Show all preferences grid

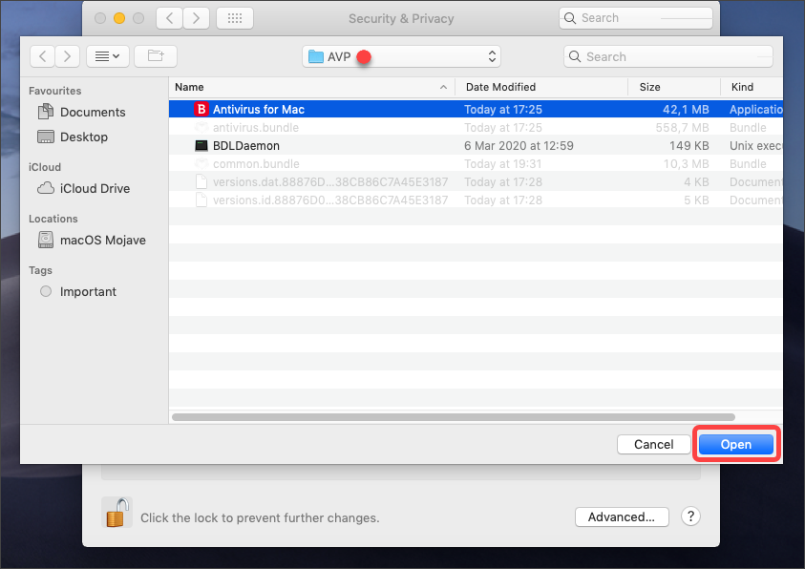click(x=235, y=18)
